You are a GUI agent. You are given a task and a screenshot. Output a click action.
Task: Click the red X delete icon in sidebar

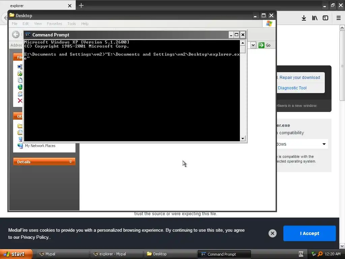coord(20,100)
